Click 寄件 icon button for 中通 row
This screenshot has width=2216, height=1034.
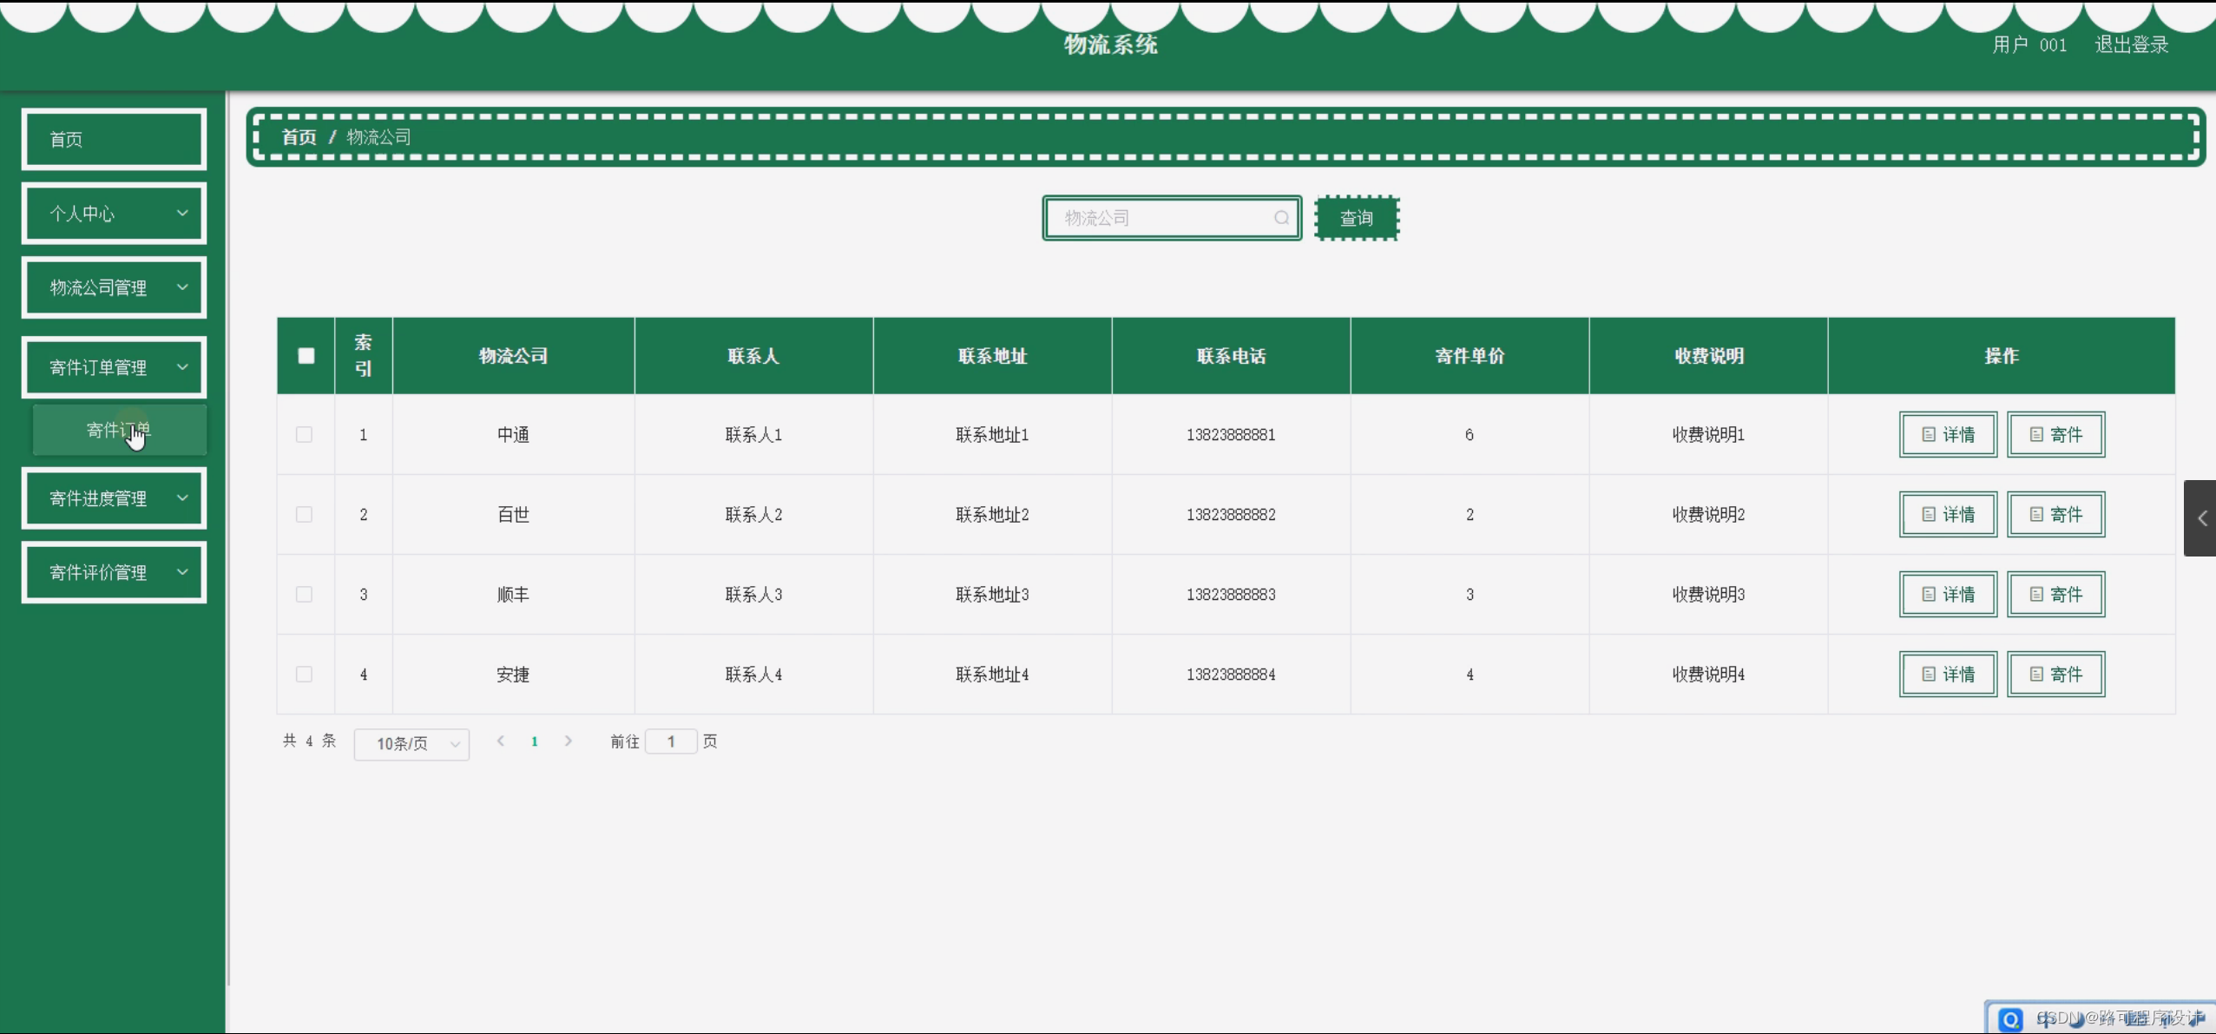point(2055,434)
